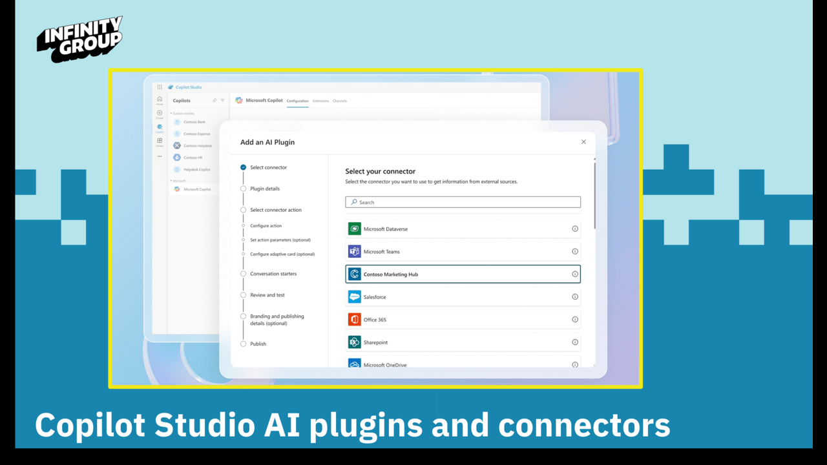Click Microsoft Copilot icon in sidebar list

[x=177, y=189]
